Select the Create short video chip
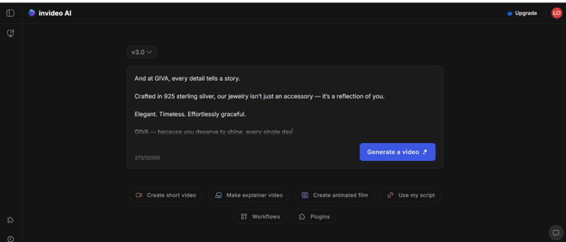 pyautogui.click(x=166, y=195)
